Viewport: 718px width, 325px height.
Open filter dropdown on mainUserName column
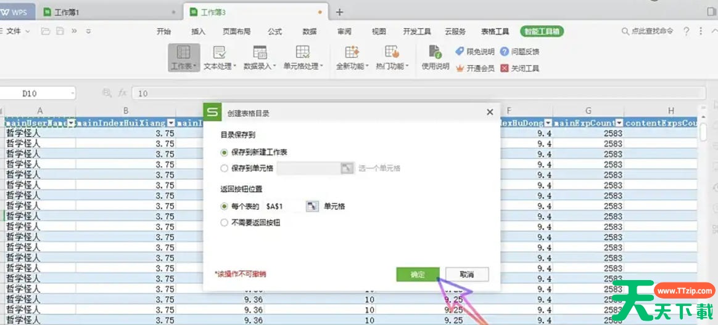pos(72,123)
